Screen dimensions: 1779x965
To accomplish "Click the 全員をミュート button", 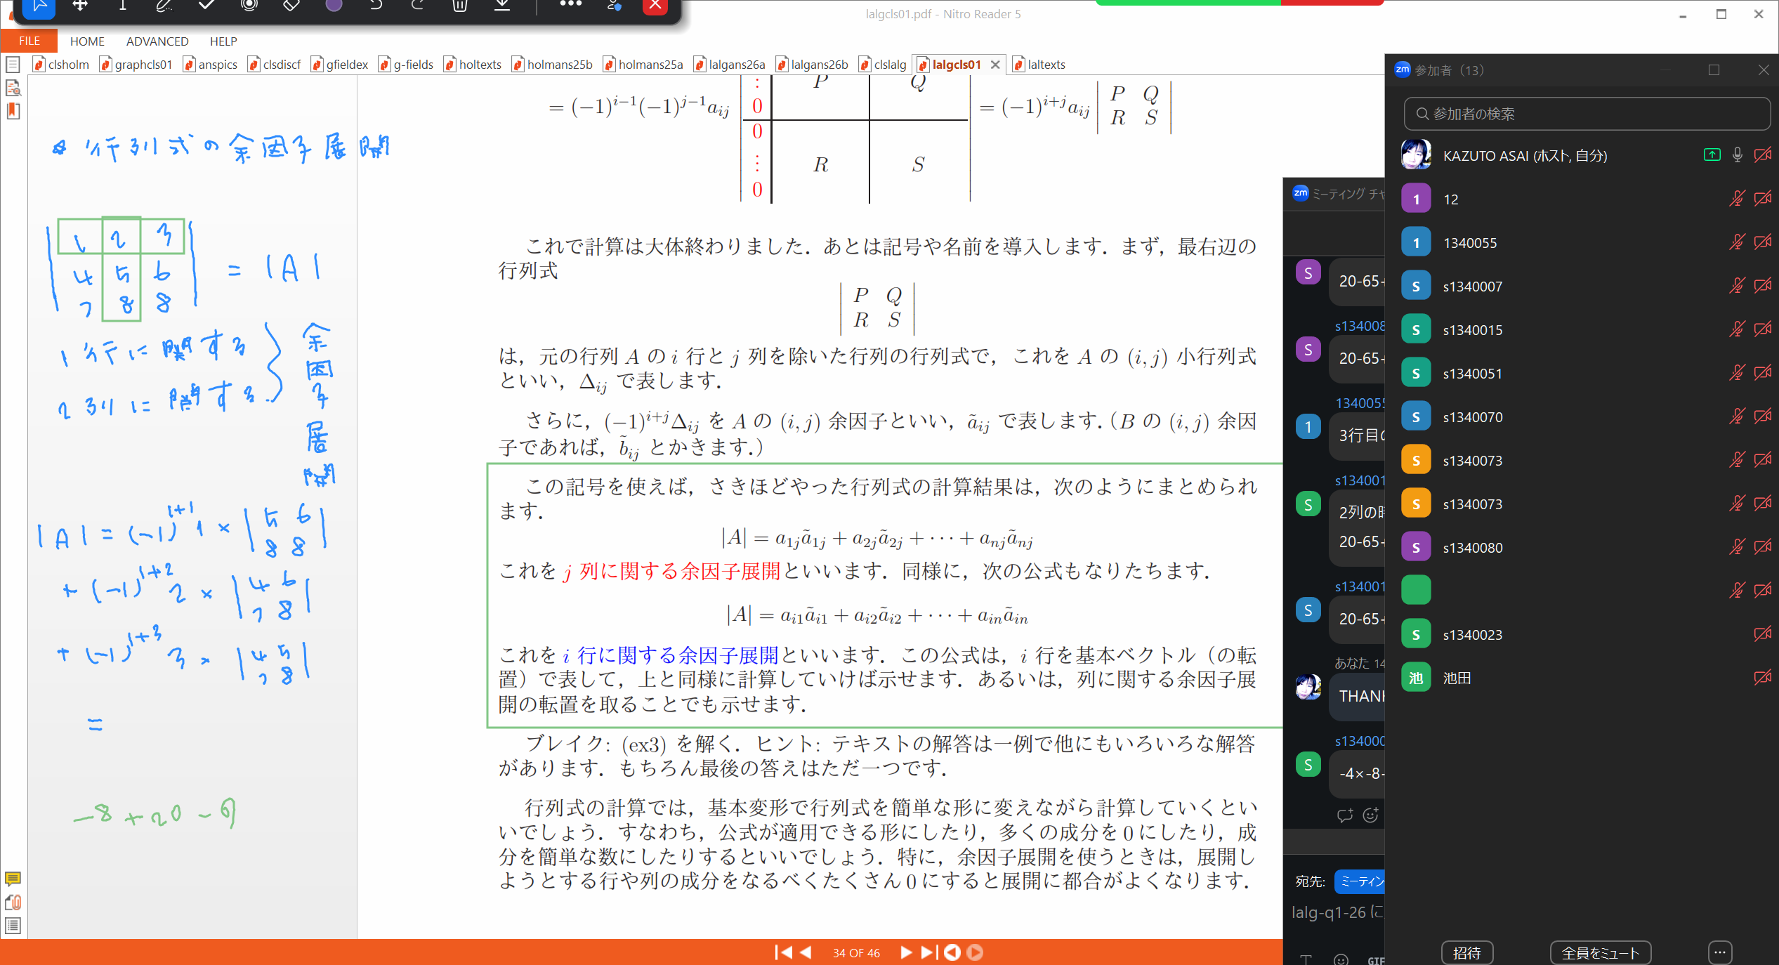I will click(x=1601, y=953).
